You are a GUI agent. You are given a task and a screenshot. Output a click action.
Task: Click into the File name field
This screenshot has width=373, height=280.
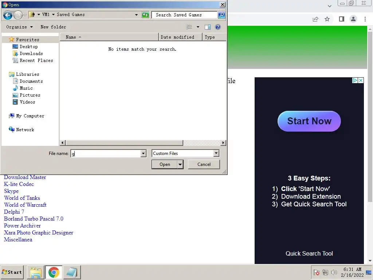(x=106, y=153)
